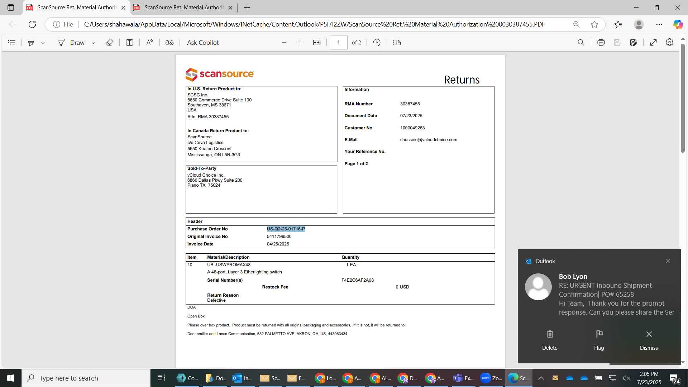Start Read aloud
The height and width of the screenshot is (387, 688).
150,43
